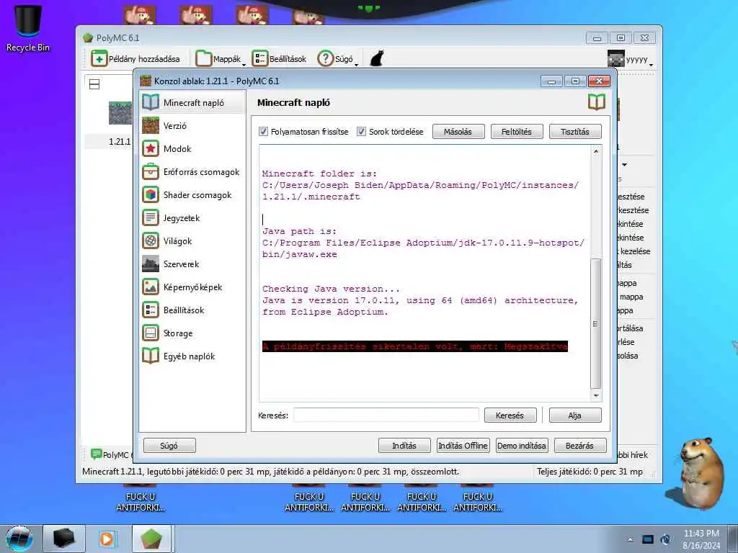Toggle Folyamatosan frissítse checkbox
The width and height of the screenshot is (738, 553).
264,132
